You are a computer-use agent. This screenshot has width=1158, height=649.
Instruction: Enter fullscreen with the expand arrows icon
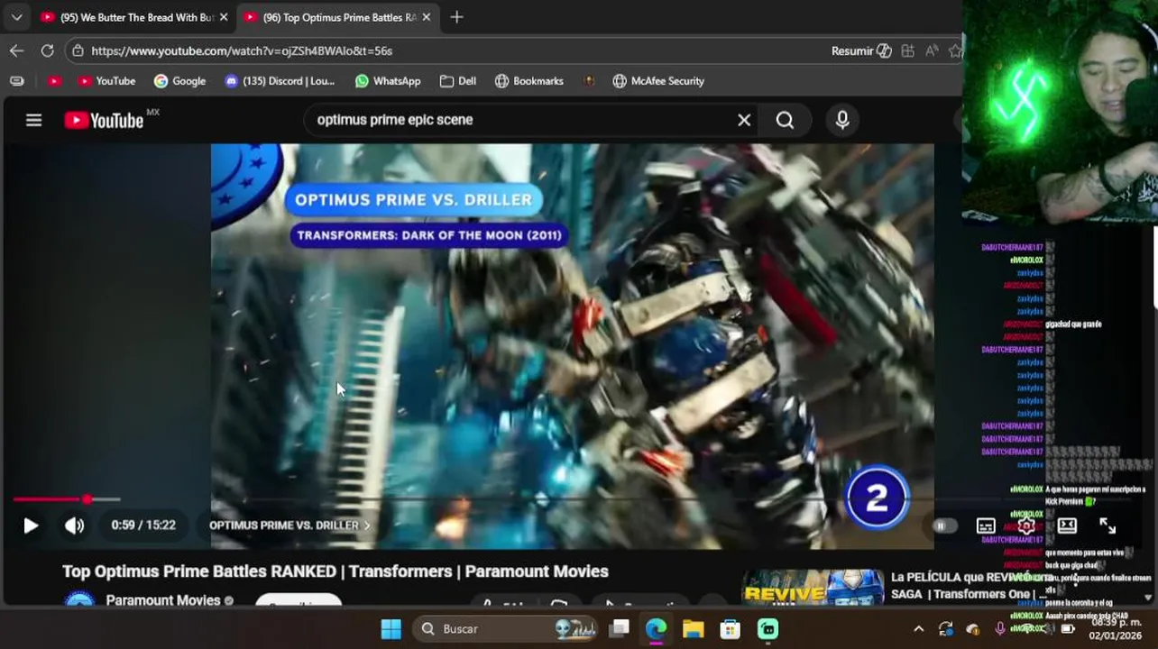click(1107, 526)
